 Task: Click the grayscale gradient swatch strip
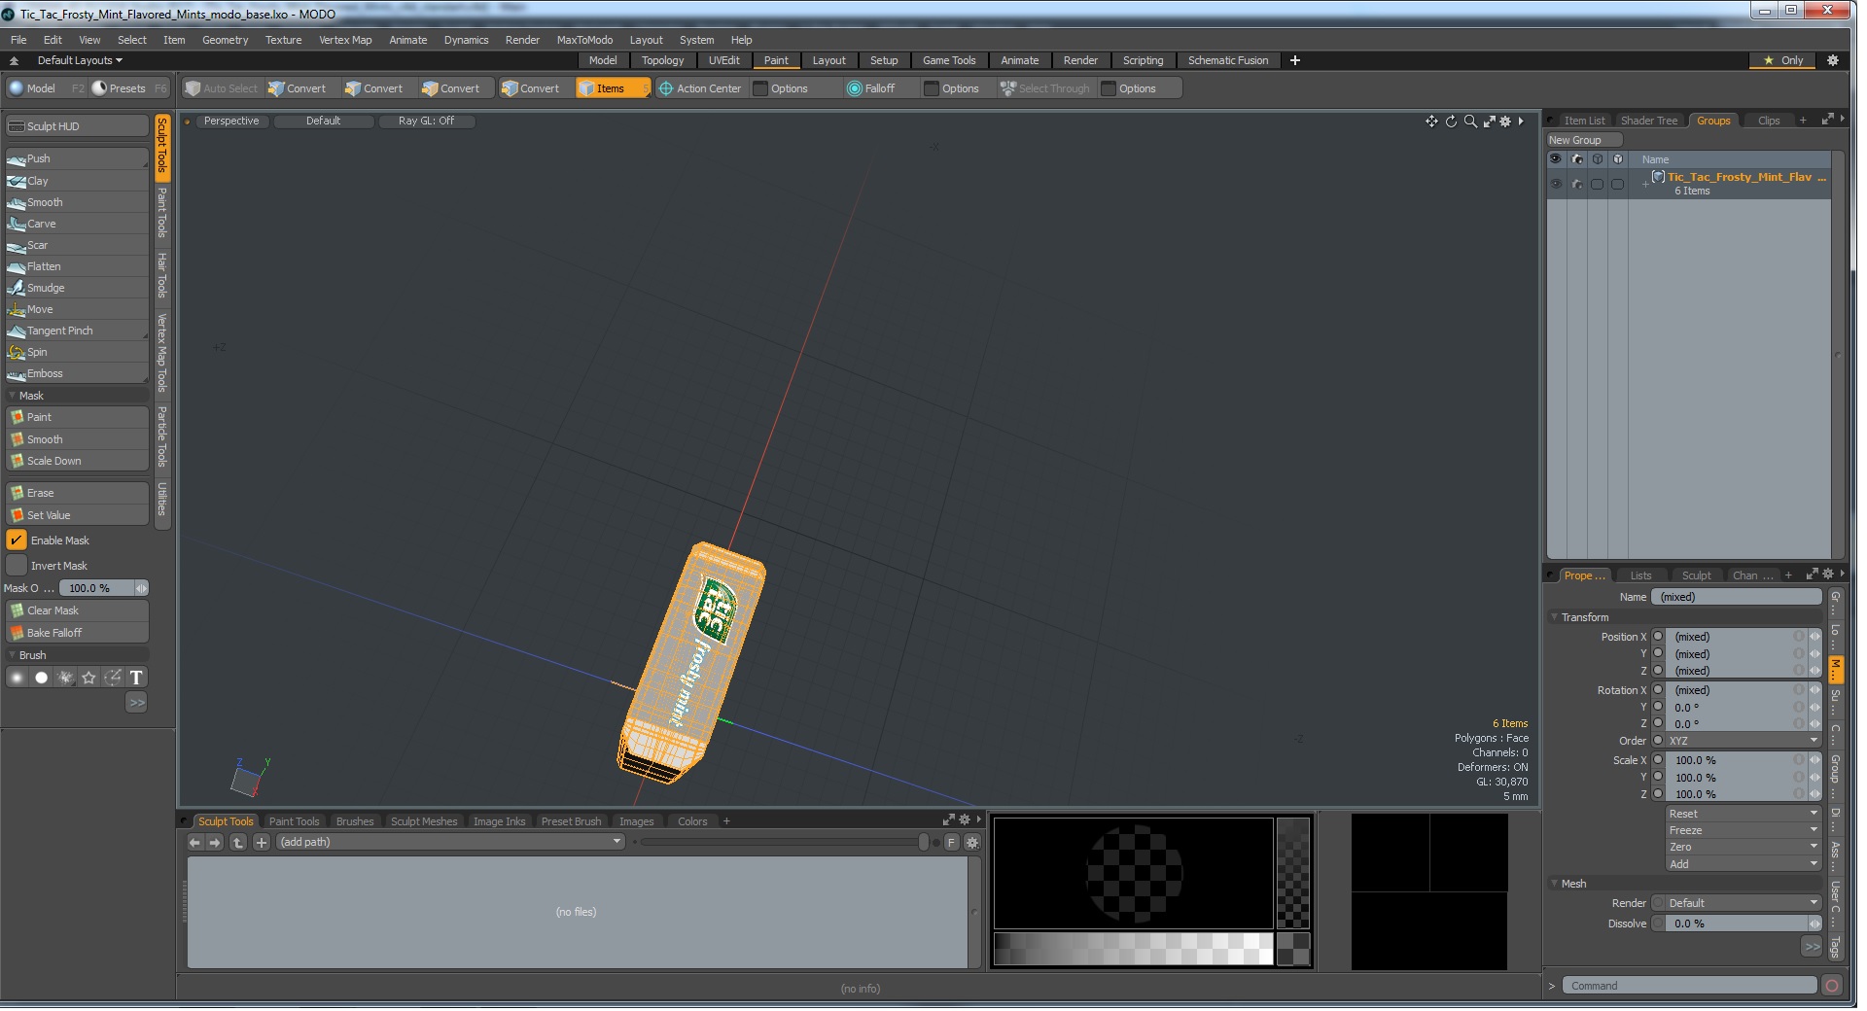click(x=1133, y=949)
